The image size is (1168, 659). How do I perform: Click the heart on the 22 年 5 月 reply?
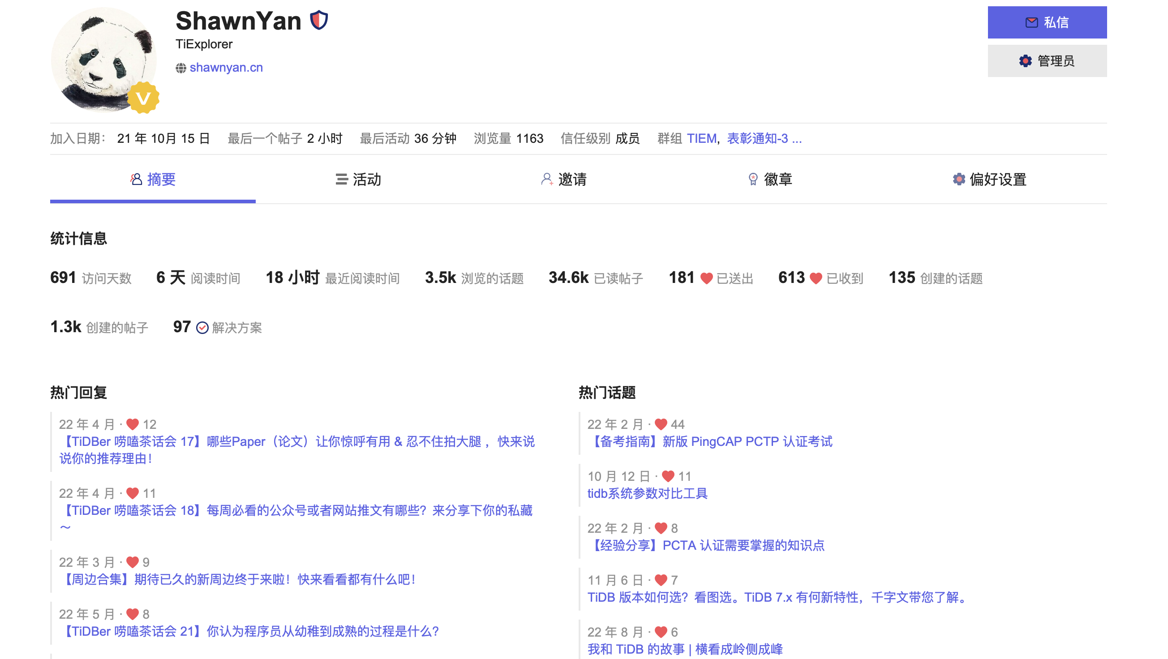tap(133, 614)
